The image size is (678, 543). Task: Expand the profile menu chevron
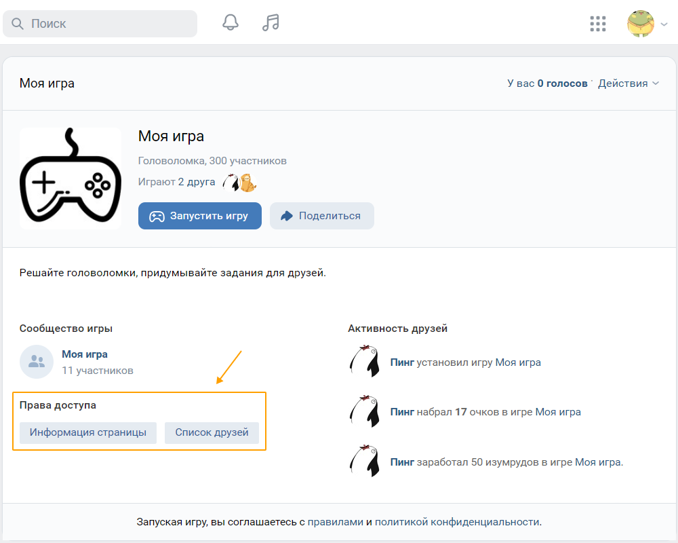coord(664,24)
